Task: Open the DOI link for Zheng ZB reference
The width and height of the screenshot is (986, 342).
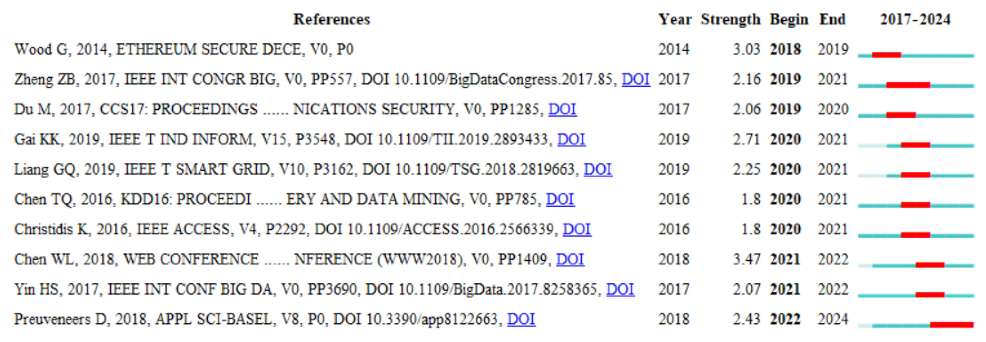Action: click(635, 79)
